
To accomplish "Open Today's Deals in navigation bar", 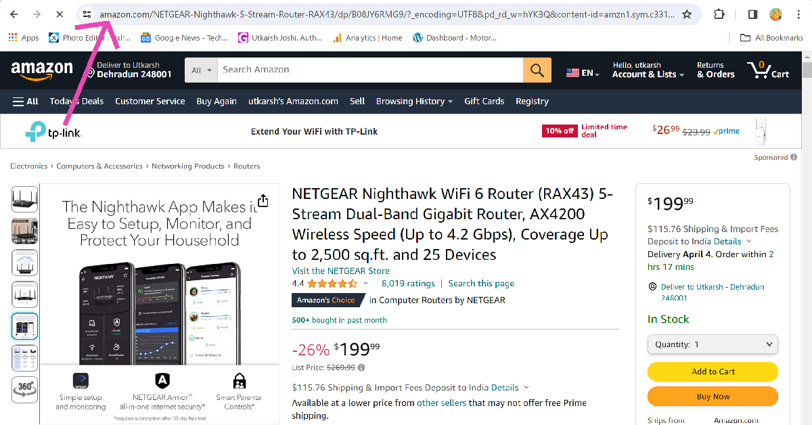I will 76,102.
